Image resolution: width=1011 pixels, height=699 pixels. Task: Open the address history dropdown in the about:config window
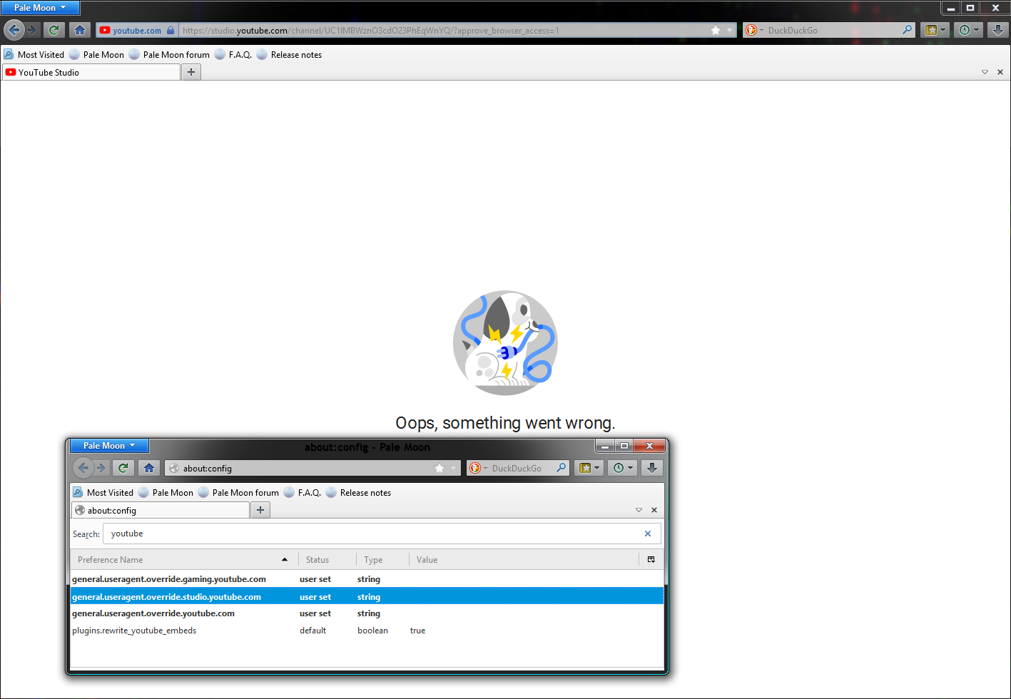pos(453,468)
